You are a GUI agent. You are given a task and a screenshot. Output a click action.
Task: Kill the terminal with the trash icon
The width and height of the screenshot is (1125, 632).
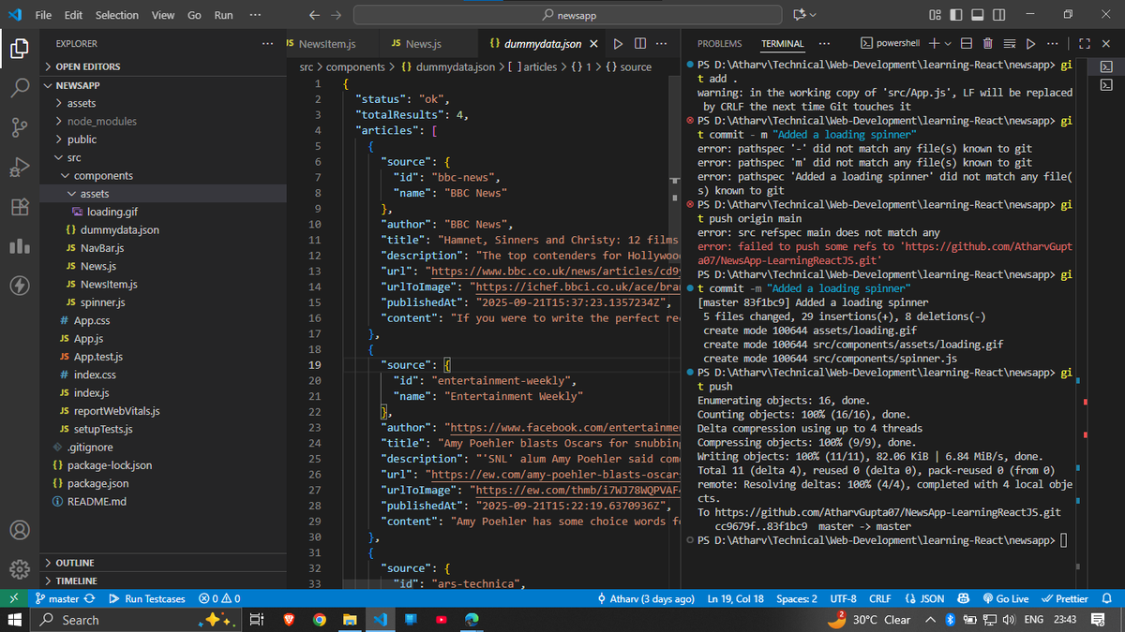coord(987,42)
